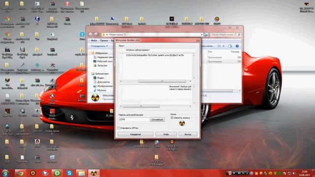
Task: Click the Windows Start orb
Action: (x=5, y=173)
